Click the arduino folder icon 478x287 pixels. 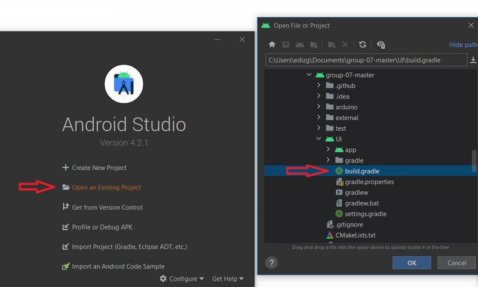(x=330, y=107)
